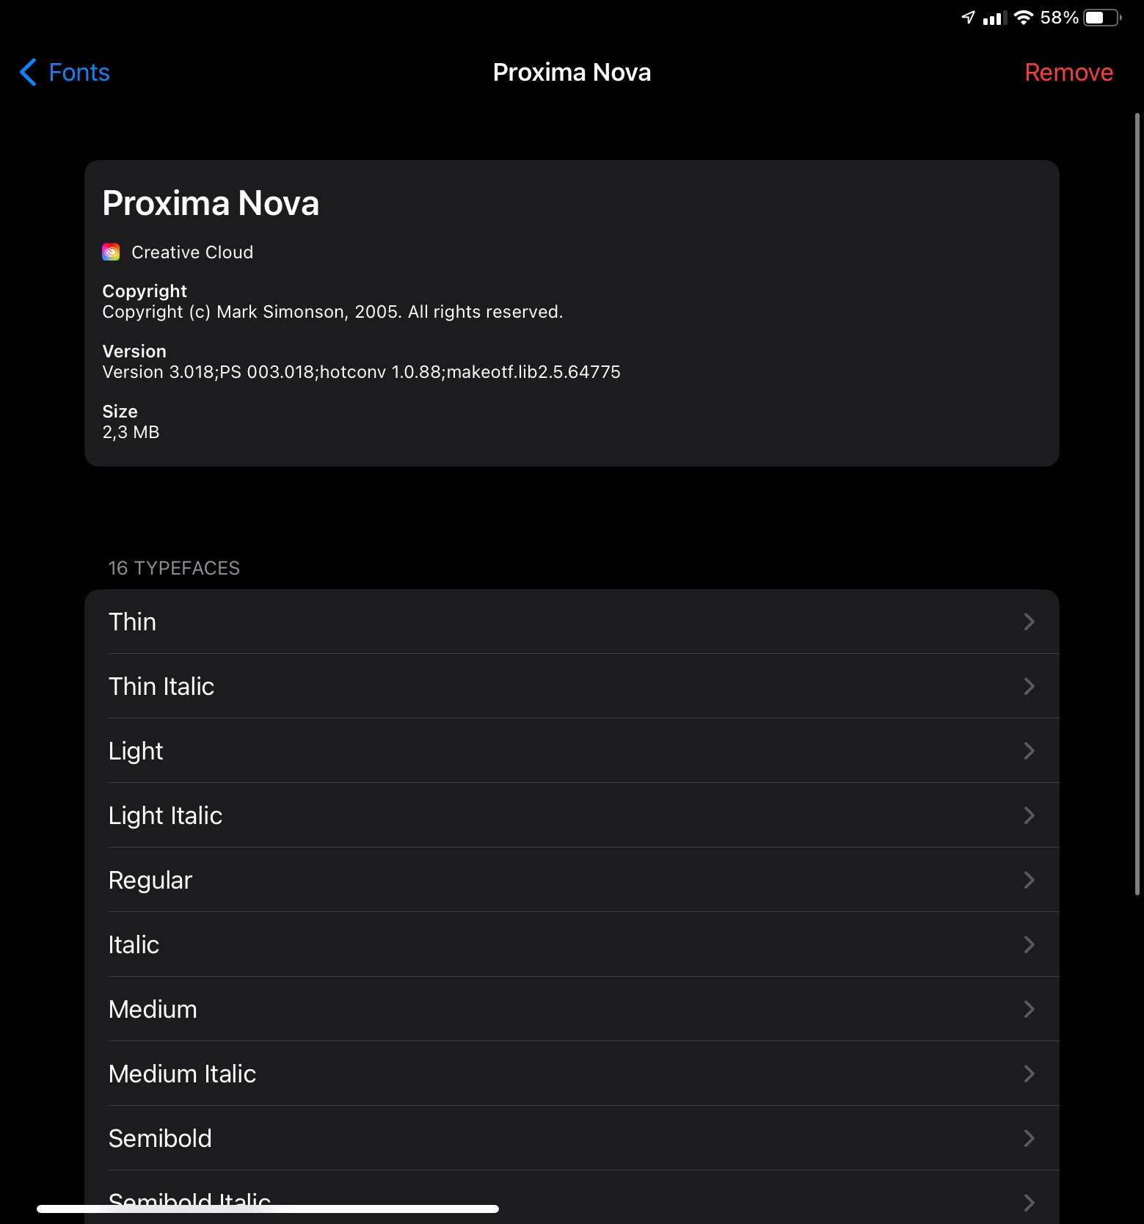Open the Semibold Italic typeface row
Screen dimensions: 1144x1224
[x=572, y=1197]
